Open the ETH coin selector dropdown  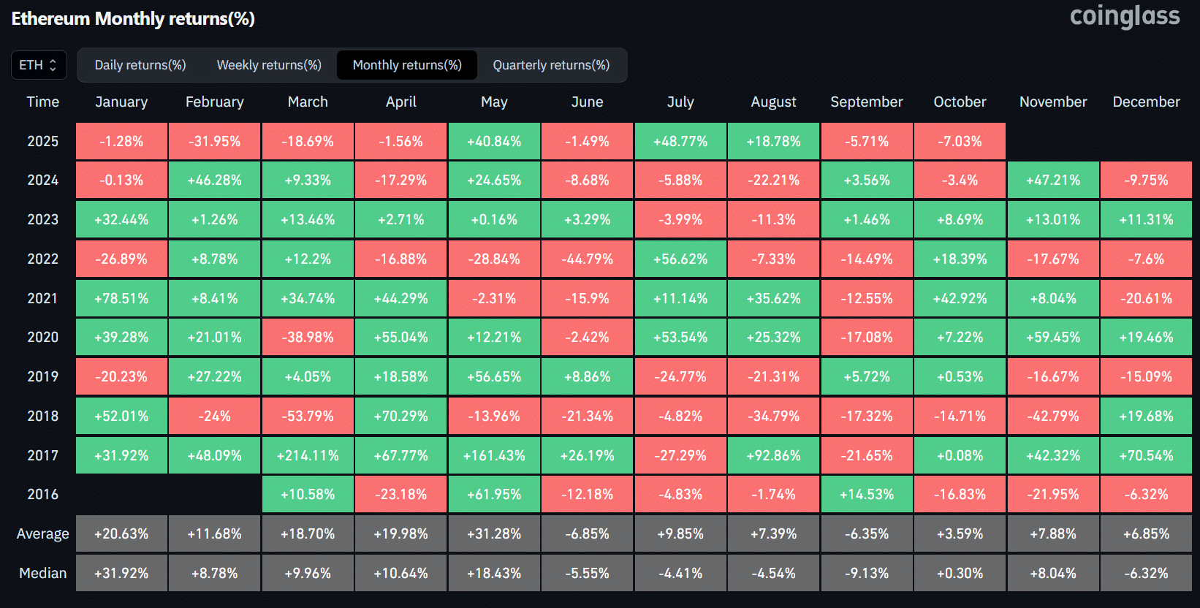coord(39,65)
